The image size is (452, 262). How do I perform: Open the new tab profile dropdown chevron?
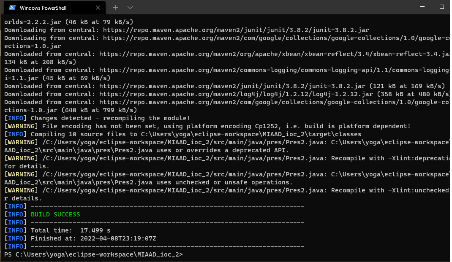[x=130, y=7]
